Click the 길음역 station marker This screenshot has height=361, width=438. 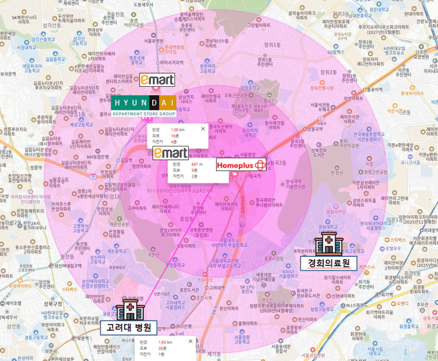(118, 160)
